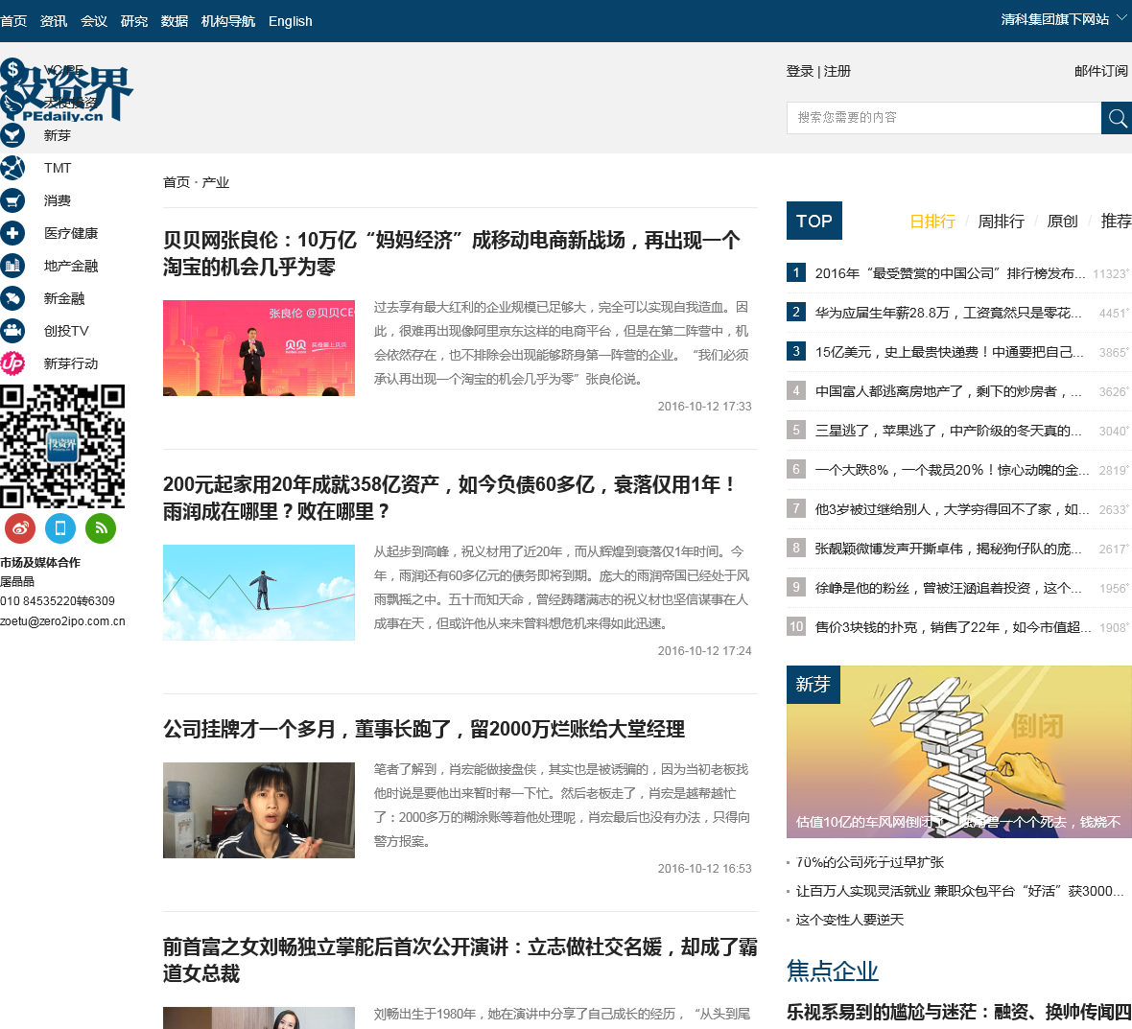Click the 创投TV camera icon
The width and height of the screenshot is (1132, 1029).
coord(12,331)
